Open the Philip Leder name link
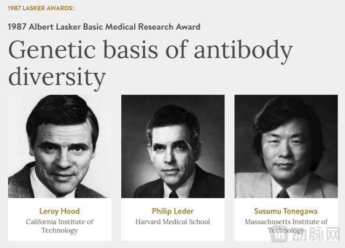The height and width of the screenshot is (248, 345). pos(172,211)
